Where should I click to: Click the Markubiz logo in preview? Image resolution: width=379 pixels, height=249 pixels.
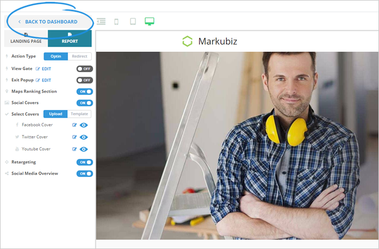[210, 41]
